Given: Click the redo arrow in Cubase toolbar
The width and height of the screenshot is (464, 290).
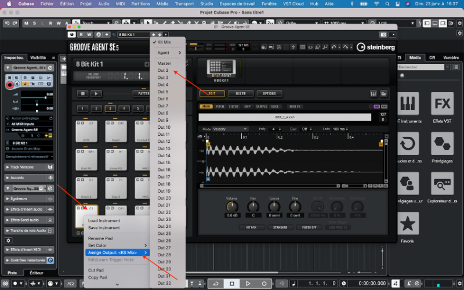Looking at the screenshot, I should pyautogui.click(x=14, y=23).
